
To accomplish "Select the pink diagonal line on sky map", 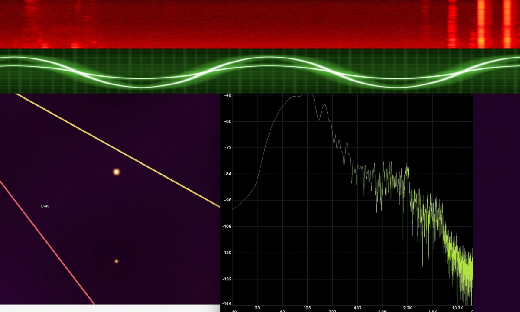I will pos(48,243).
